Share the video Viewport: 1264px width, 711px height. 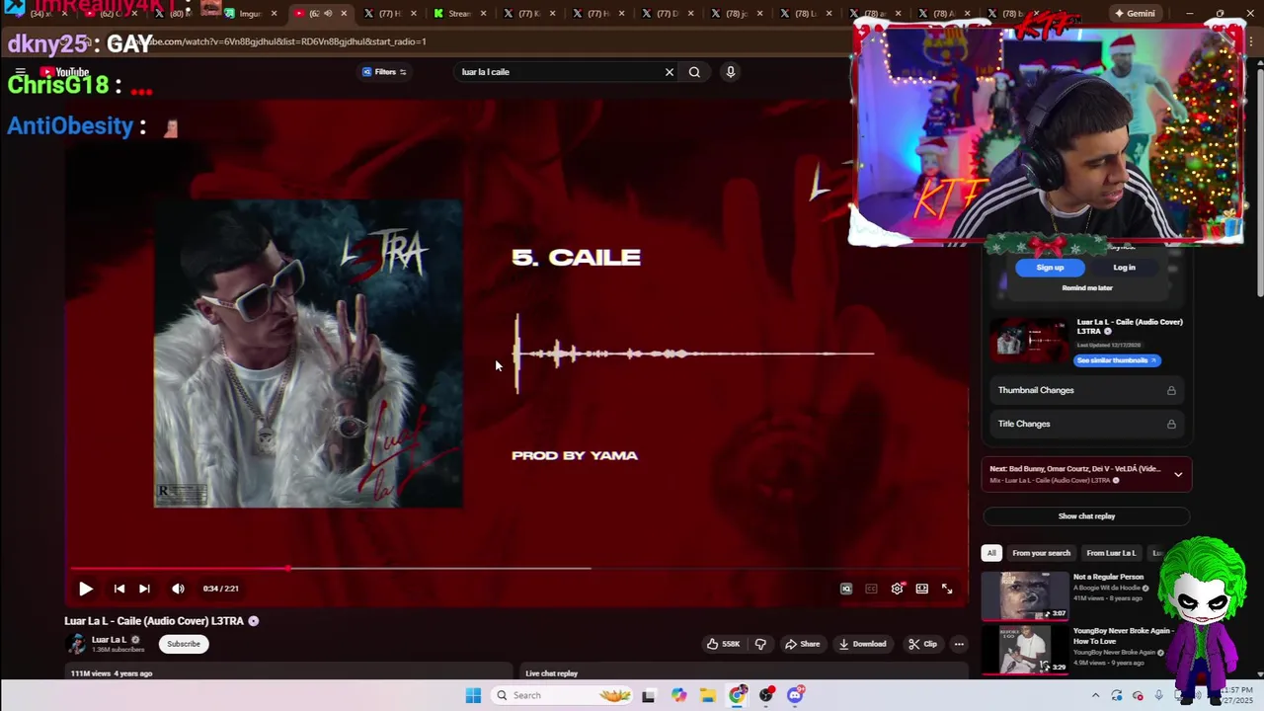pyautogui.click(x=802, y=644)
